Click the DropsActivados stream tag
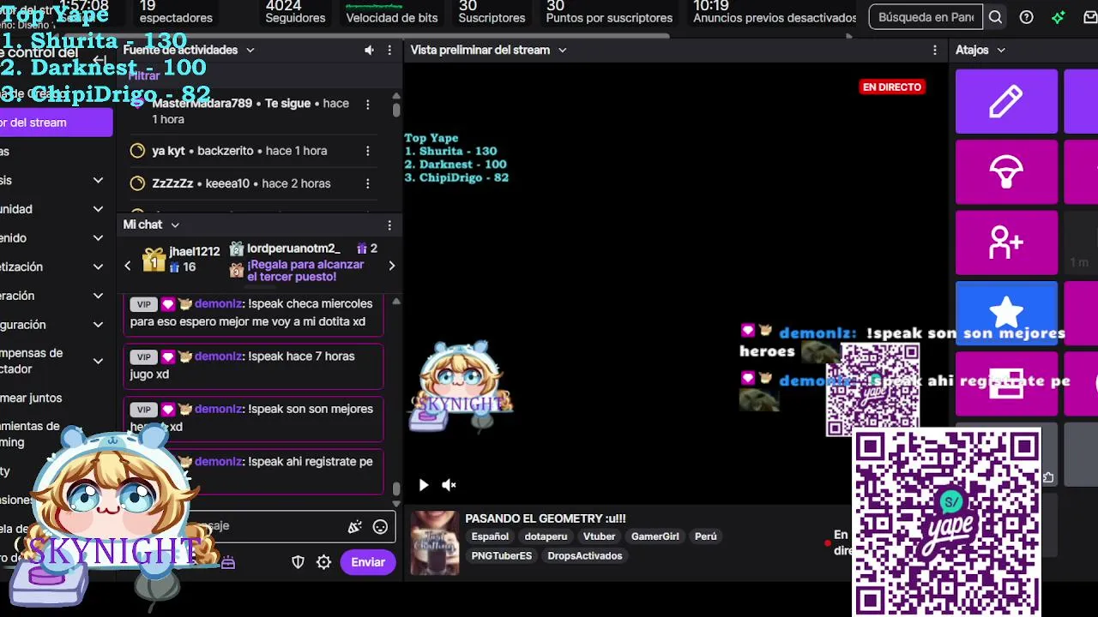The width and height of the screenshot is (1098, 617). (585, 556)
